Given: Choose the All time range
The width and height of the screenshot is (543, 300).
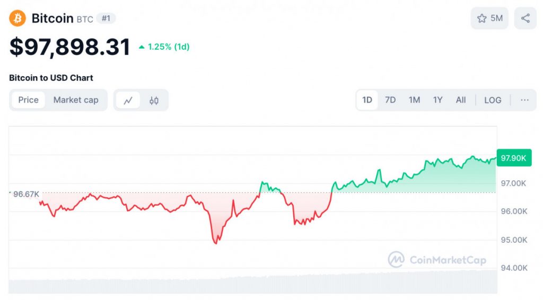Looking at the screenshot, I should click(461, 100).
